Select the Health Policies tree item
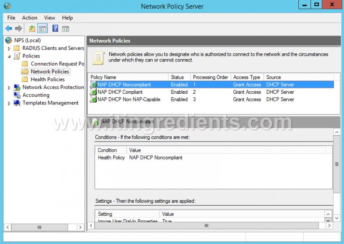The width and height of the screenshot is (344, 244). (x=47, y=79)
